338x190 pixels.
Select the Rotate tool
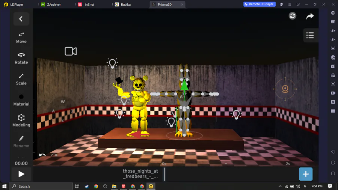(x=21, y=58)
